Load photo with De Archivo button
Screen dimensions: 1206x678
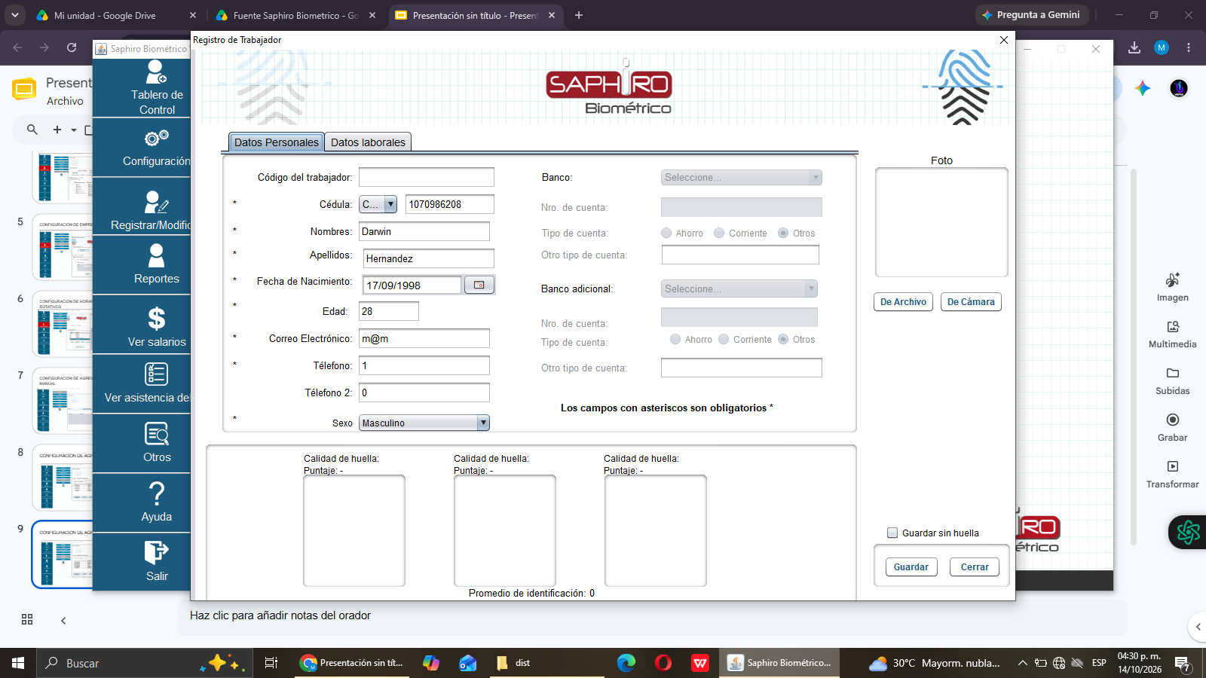(x=903, y=302)
